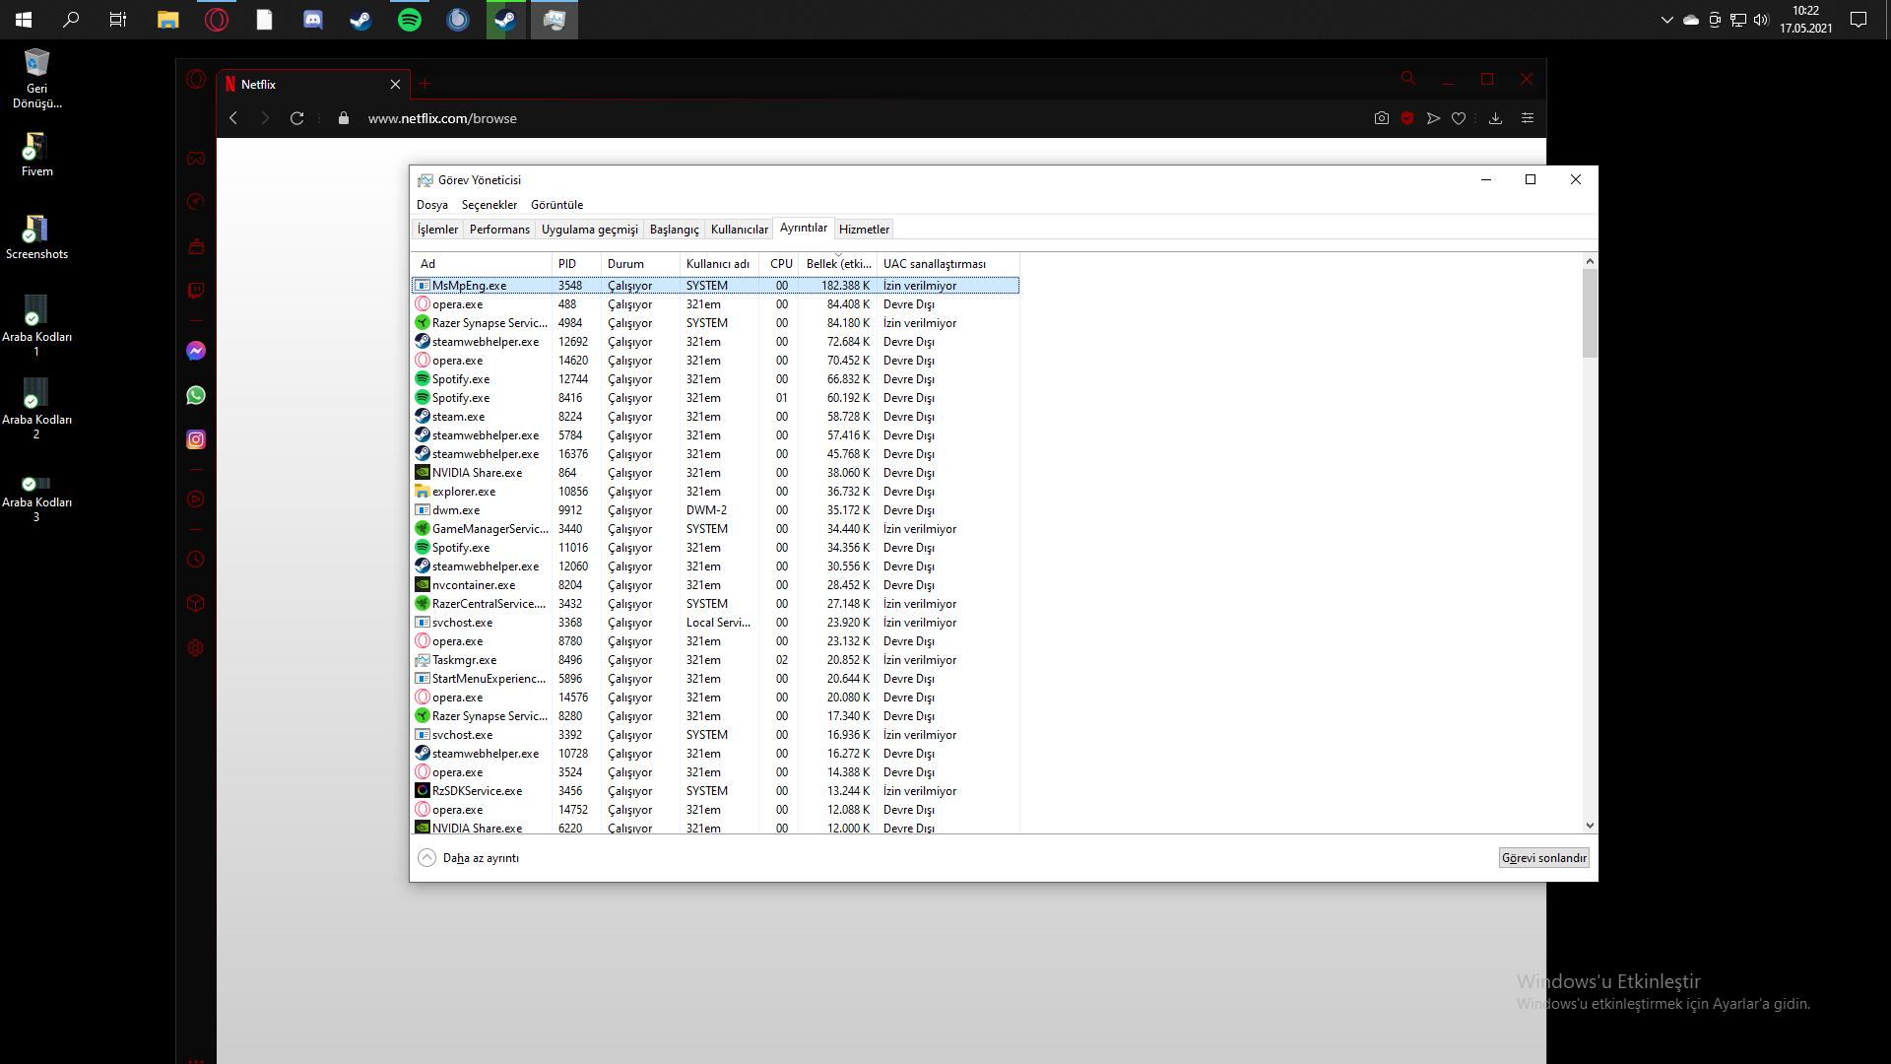Open the Seçenekler menu

coord(489,205)
